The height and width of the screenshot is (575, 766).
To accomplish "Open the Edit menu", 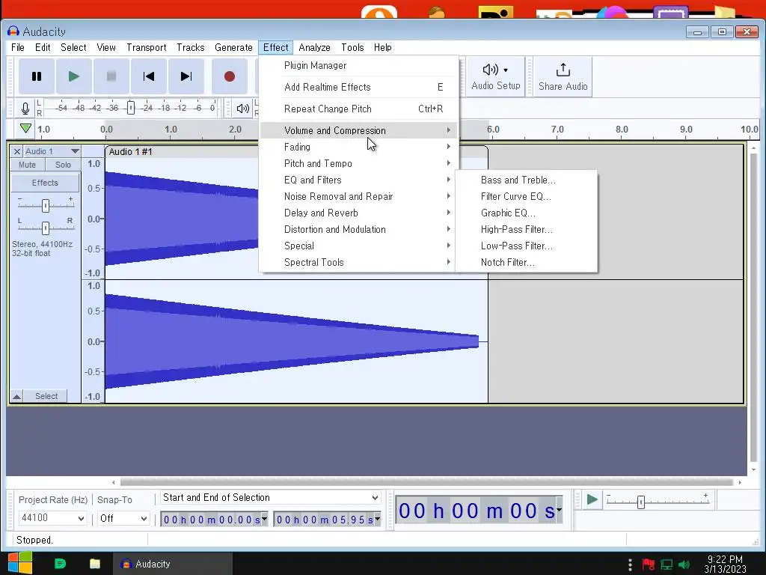I will [x=43, y=47].
